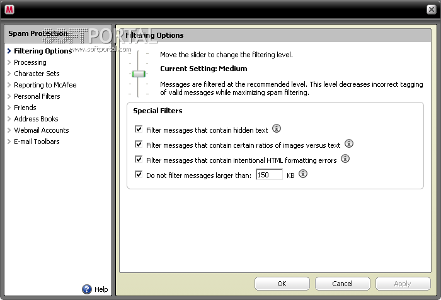
Task: Open info icon beside the KB size limit
Action: pyautogui.click(x=303, y=174)
